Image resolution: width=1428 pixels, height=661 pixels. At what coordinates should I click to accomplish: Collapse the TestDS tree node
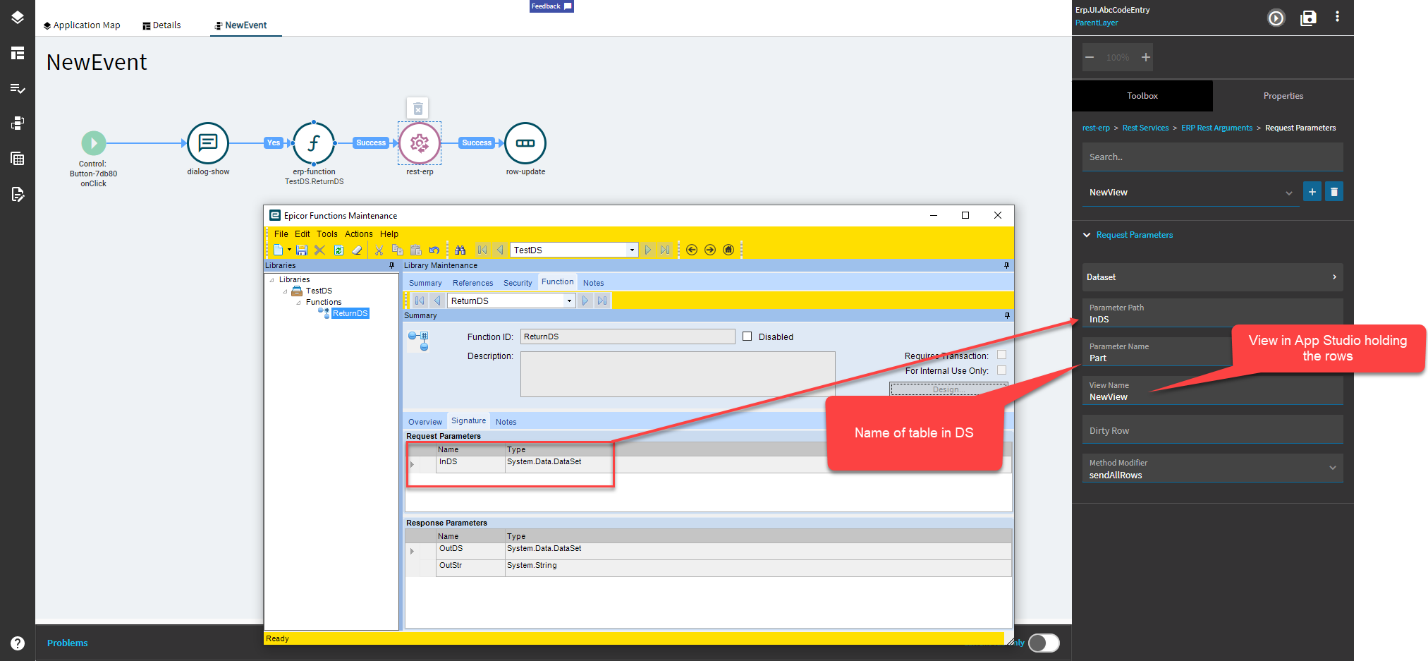pos(286,291)
